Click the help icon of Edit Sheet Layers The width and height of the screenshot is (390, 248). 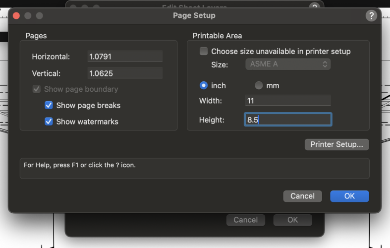pyautogui.click(x=314, y=7)
